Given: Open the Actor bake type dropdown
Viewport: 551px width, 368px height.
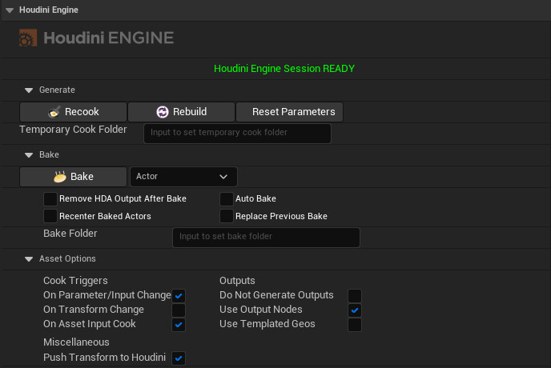Looking at the screenshot, I should (x=183, y=176).
